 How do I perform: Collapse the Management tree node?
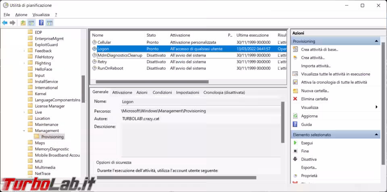point(24,130)
